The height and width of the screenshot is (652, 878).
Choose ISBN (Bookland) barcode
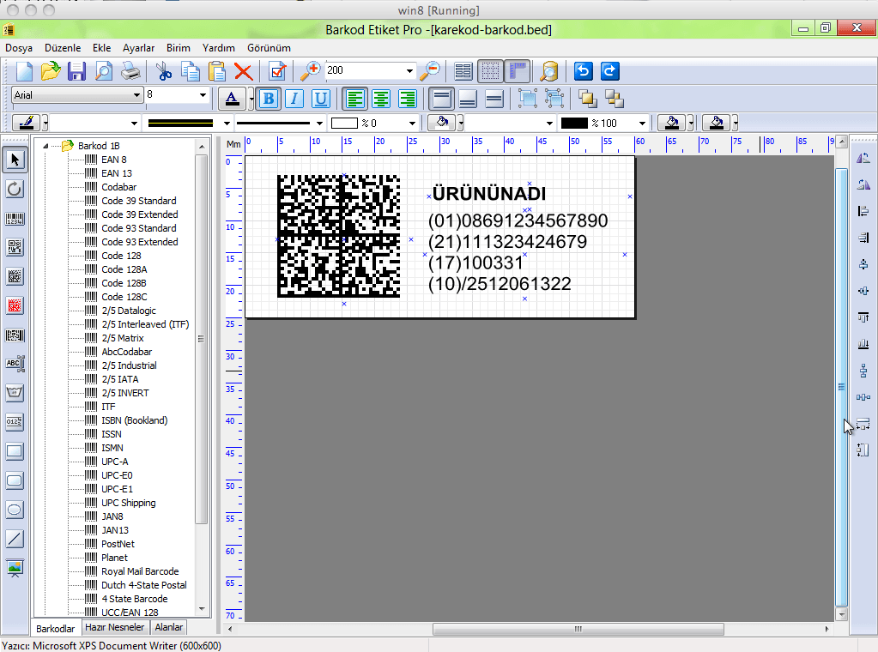135,420
